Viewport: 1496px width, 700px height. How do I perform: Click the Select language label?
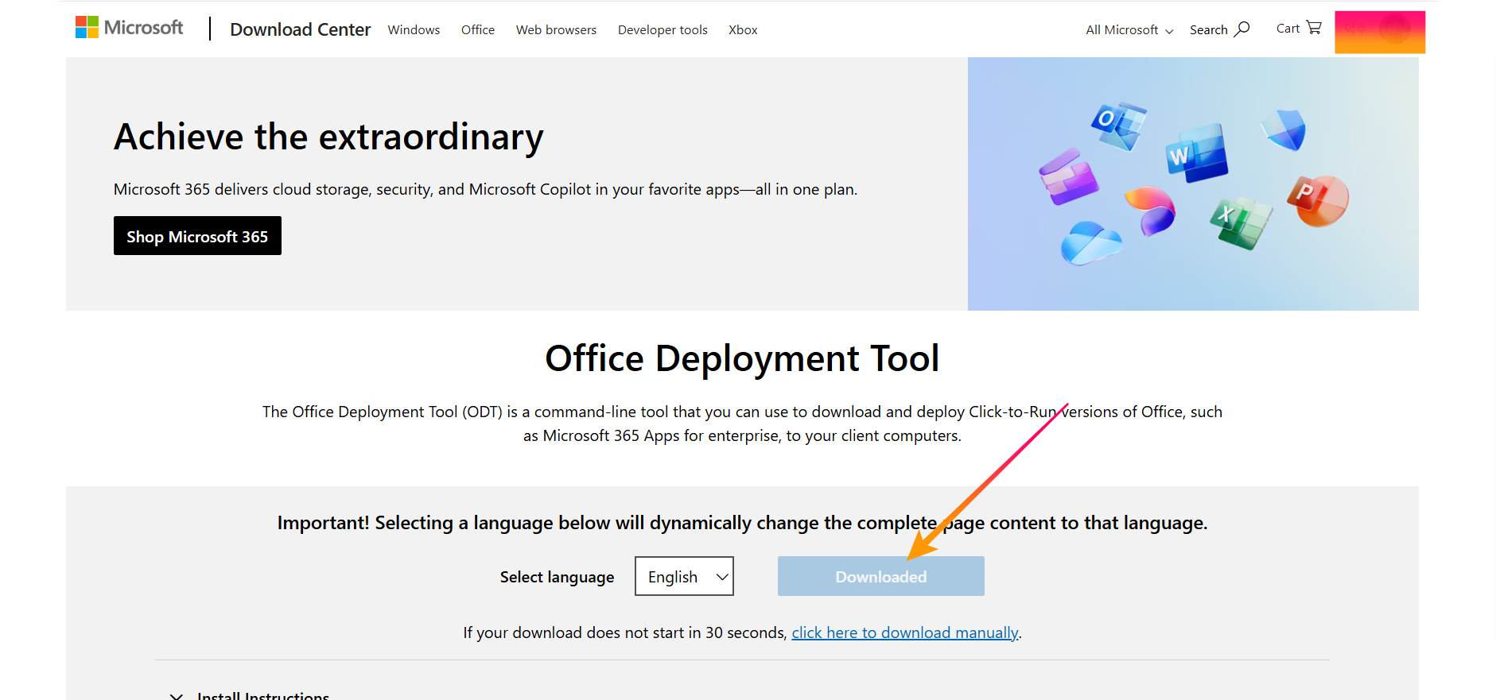point(557,577)
